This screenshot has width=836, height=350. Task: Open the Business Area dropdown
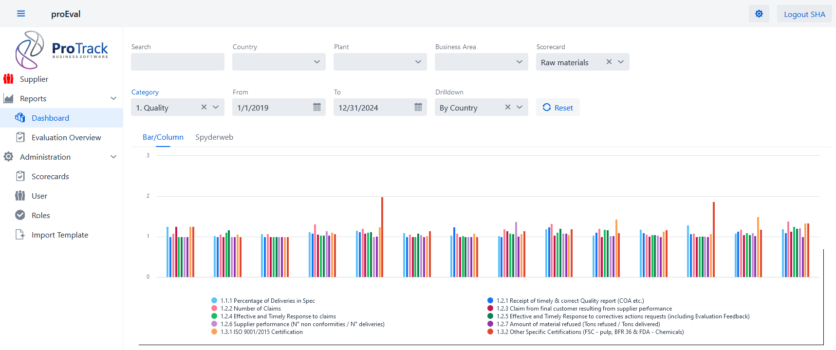click(481, 62)
